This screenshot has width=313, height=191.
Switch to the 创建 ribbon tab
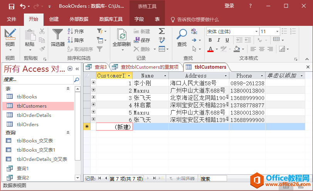(54, 19)
